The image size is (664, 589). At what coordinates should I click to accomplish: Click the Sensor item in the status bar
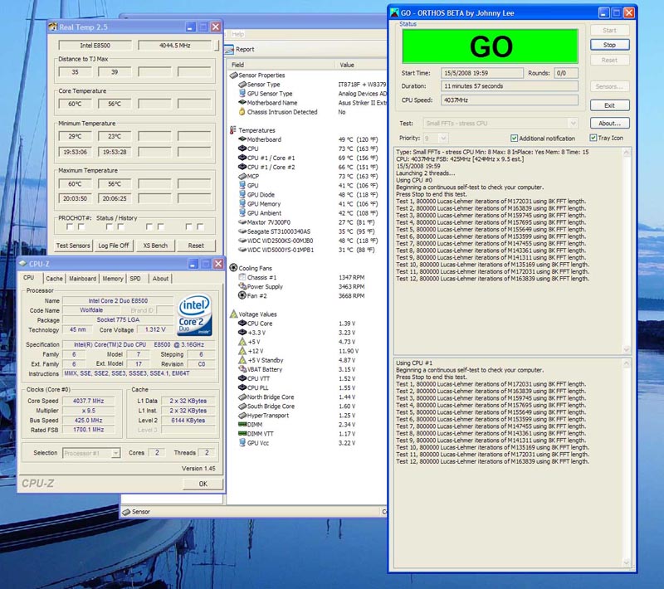point(136,512)
